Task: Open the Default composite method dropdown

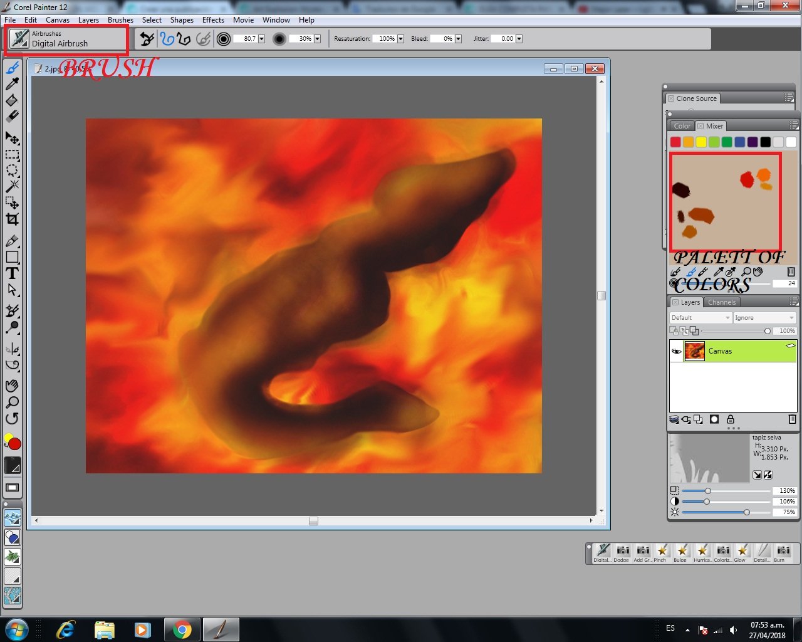Action: click(700, 318)
